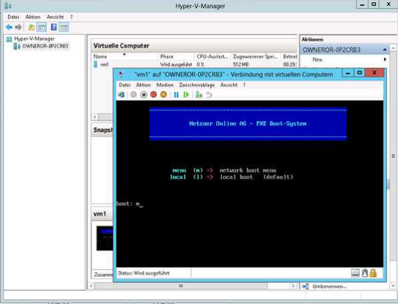This screenshot has height=304, width=398.
Task: Click the Back arrow in Hyper-V-Manager toolbar
Action: (x=9, y=27)
